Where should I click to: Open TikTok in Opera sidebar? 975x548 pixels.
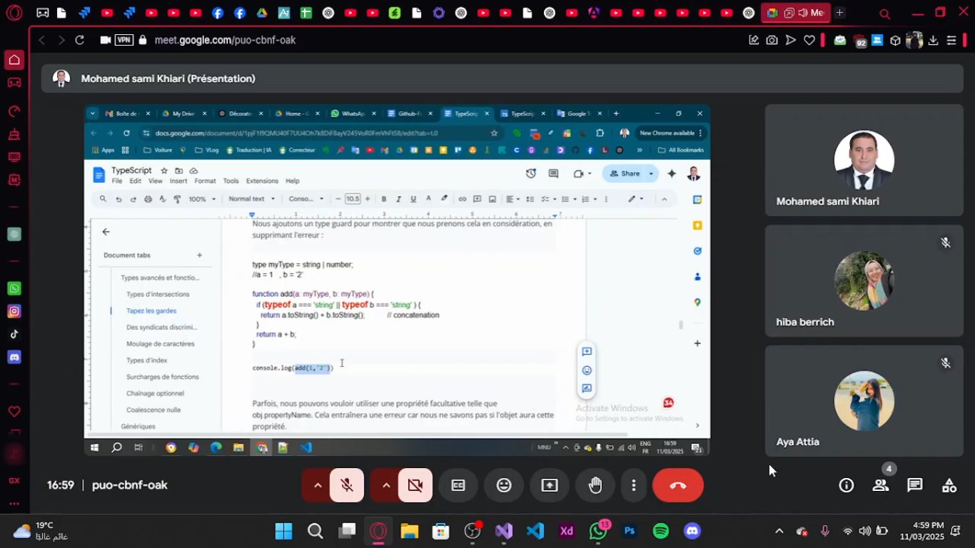coord(14,334)
